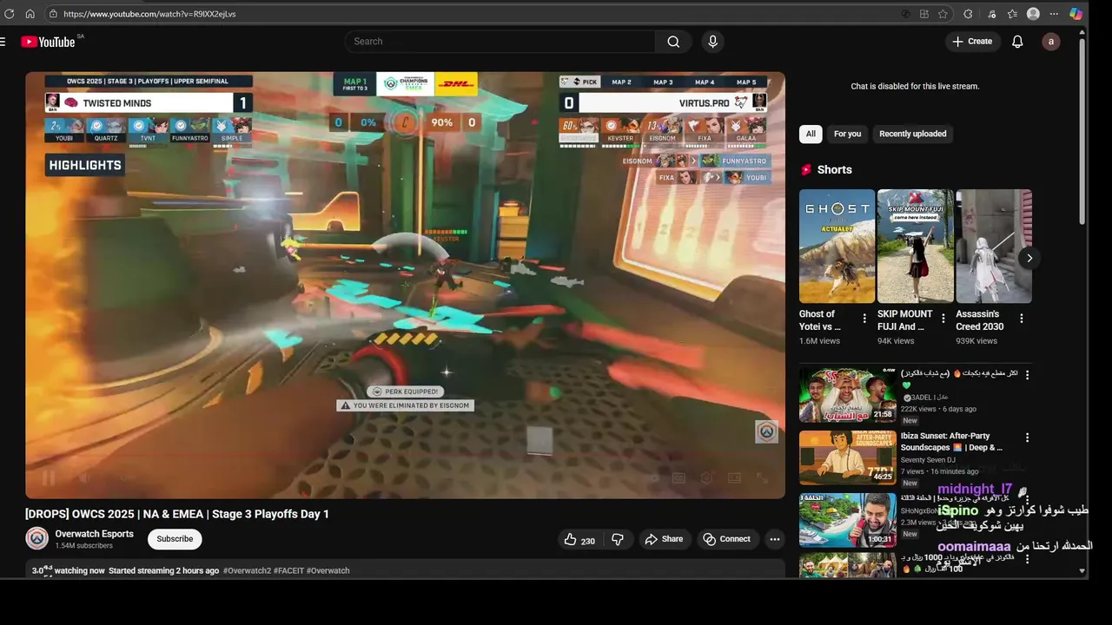Open the #Overwatch hashtag link
This screenshot has height=625, width=1112.
click(328, 571)
